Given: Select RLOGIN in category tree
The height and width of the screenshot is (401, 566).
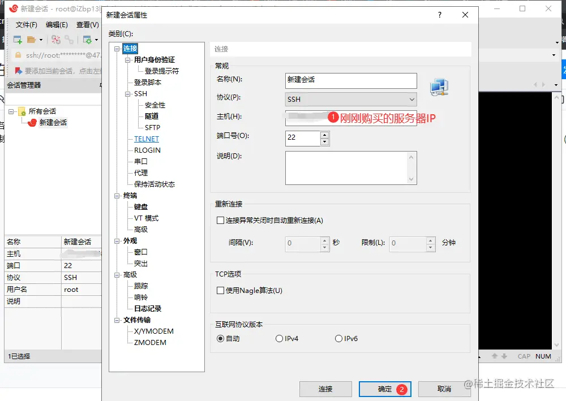Looking at the screenshot, I should (x=147, y=150).
